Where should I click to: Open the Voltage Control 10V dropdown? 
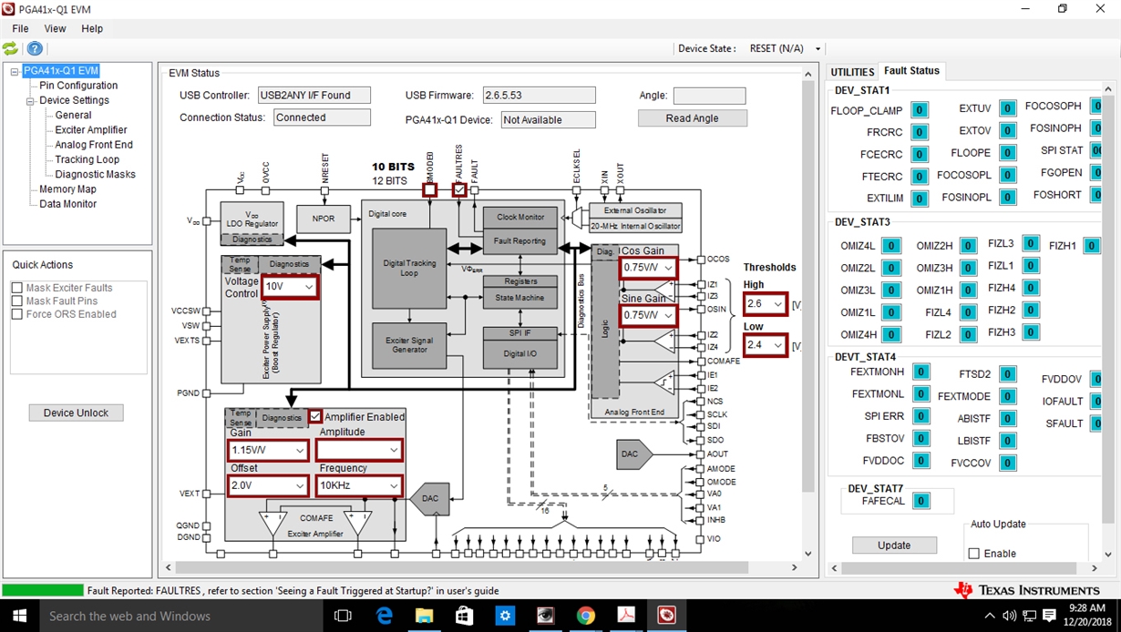pos(290,286)
